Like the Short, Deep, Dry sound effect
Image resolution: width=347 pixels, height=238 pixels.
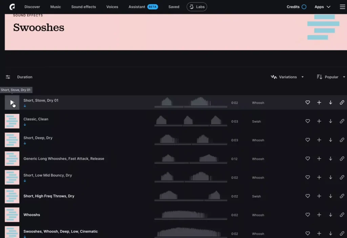308,140
